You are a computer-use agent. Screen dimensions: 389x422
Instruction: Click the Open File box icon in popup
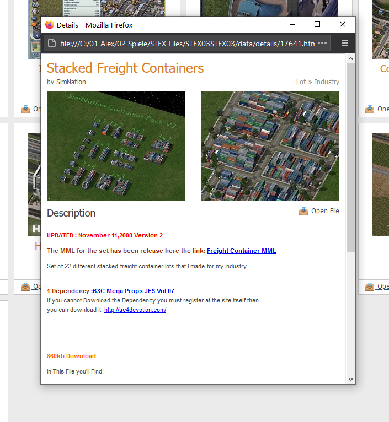coord(303,211)
